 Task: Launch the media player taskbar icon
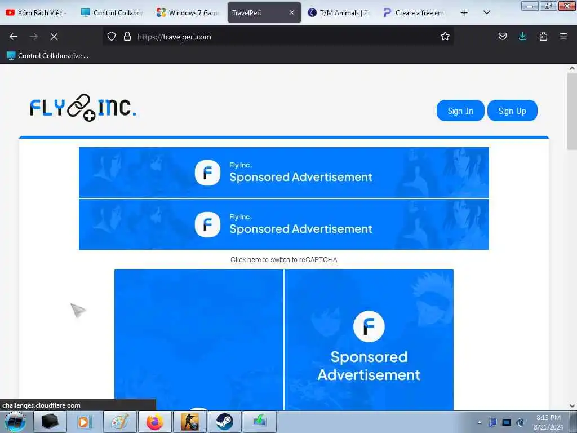tap(85, 422)
